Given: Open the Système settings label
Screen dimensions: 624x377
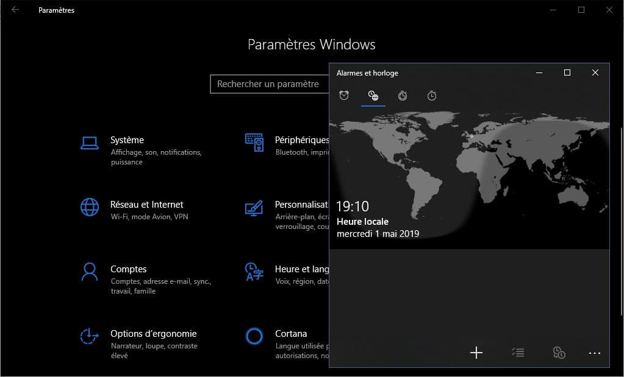Looking at the screenshot, I should (127, 140).
